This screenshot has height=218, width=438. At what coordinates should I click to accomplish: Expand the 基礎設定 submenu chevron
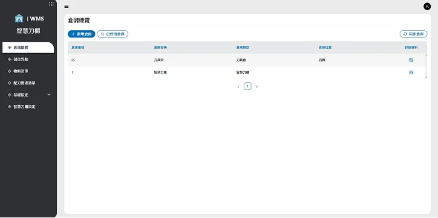coord(48,95)
